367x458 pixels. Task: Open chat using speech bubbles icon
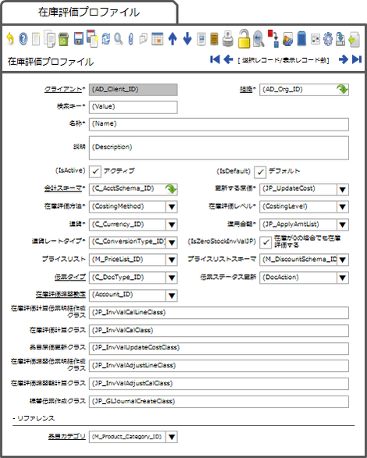click(x=143, y=39)
